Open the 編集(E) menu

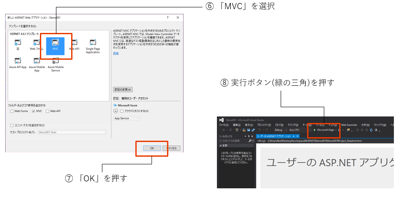[237, 125]
